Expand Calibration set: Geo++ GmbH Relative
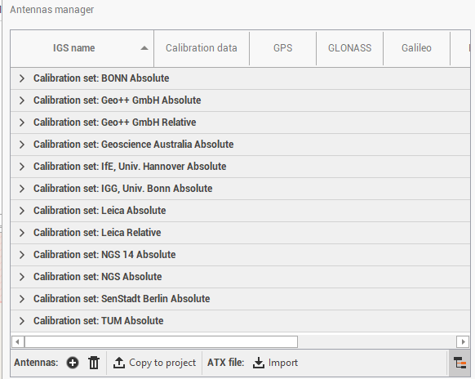475x379 pixels. (x=22, y=123)
